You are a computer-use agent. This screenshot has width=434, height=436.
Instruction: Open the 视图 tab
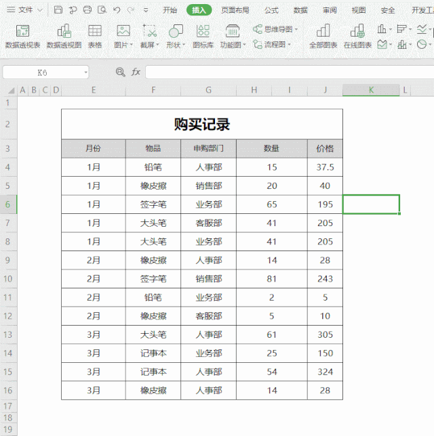(359, 10)
